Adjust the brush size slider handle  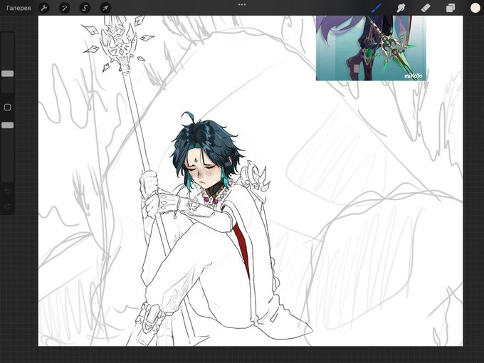7,73
